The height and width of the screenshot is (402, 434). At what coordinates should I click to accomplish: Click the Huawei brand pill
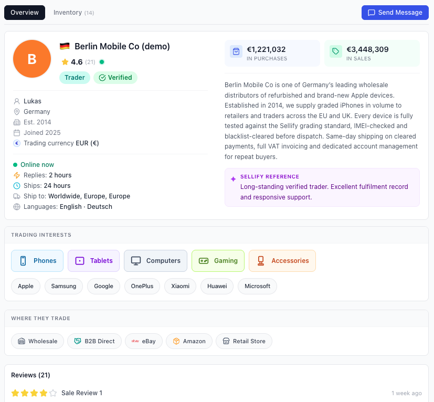coord(217,286)
